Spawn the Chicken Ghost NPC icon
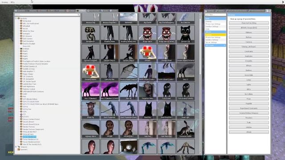285x160 pixels. pos(167,53)
